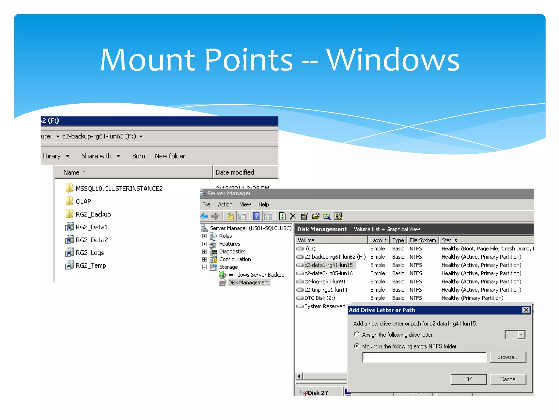
Task: Select 'Assign the following drive letter' option
Action: (x=357, y=334)
